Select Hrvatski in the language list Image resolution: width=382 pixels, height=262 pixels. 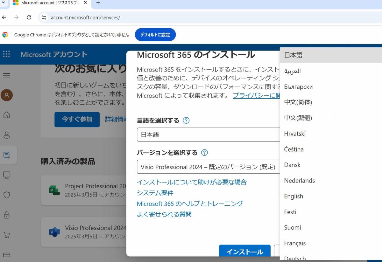coord(331,134)
